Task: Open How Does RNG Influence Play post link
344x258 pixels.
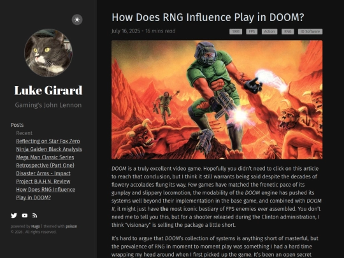Action: (x=45, y=194)
